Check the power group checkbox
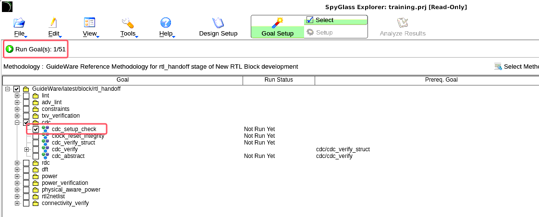The image size is (539, 217). (x=26, y=176)
